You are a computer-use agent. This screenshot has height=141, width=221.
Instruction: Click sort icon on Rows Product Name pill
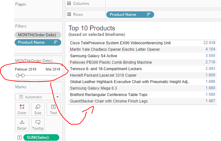tap(149, 15)
